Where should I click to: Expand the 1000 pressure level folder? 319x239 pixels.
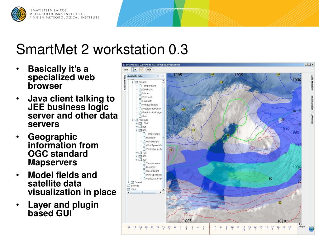point(137,123)
